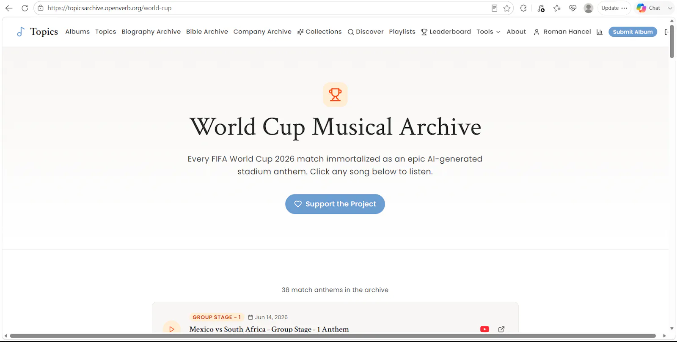Click the Update browser button
The image size is (677, 342).
click(614, 8)
